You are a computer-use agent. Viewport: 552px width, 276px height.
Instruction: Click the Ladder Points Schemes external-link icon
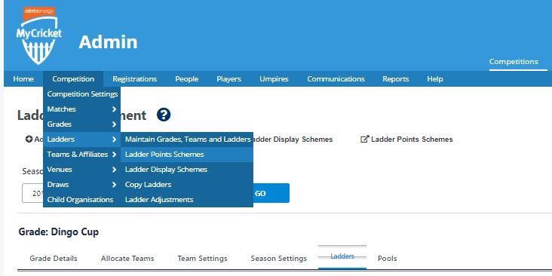[365, 139]
